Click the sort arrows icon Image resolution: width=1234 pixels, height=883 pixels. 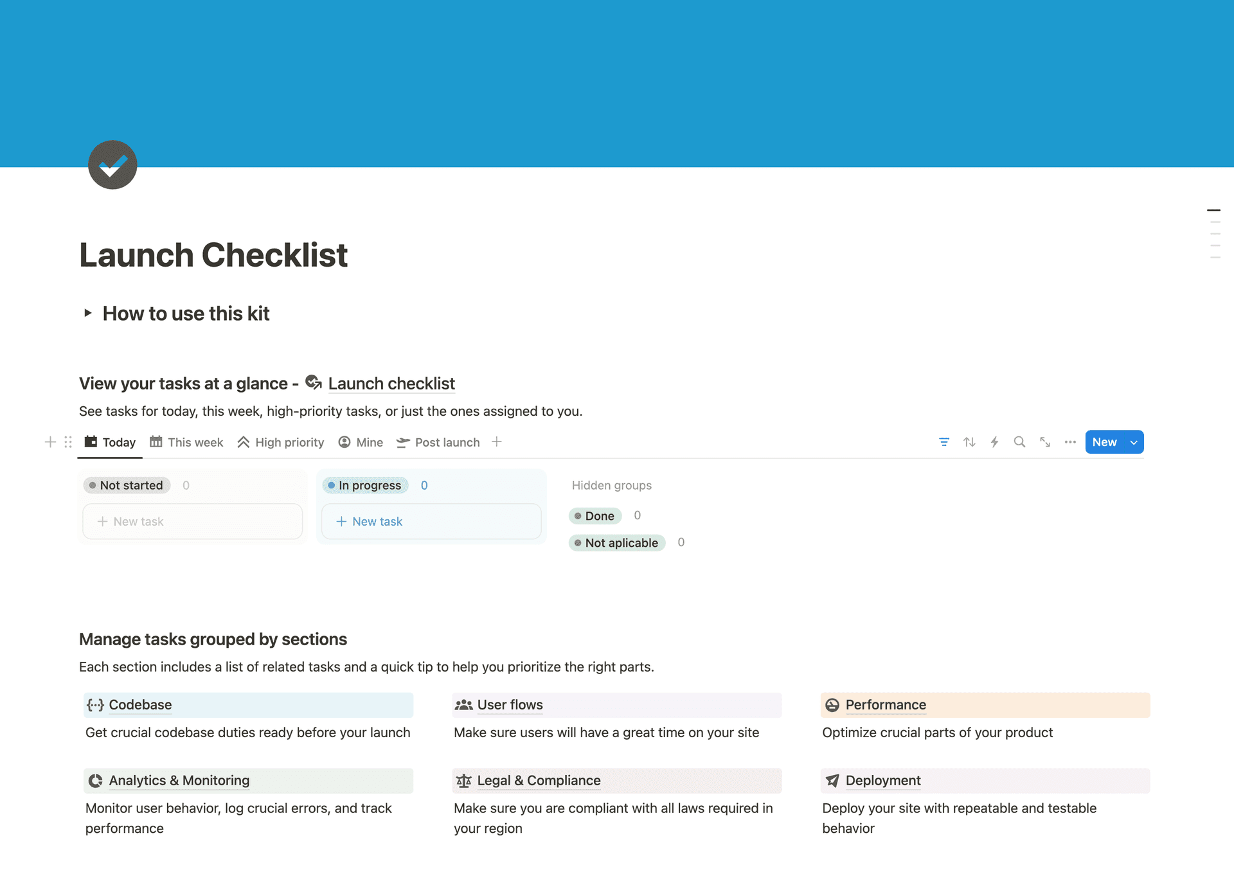pos(969,442)
